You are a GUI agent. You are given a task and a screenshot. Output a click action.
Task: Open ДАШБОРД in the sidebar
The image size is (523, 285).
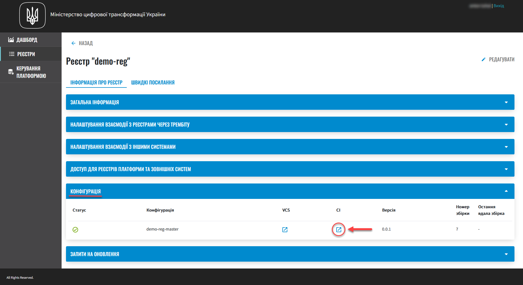pos(31,40)
